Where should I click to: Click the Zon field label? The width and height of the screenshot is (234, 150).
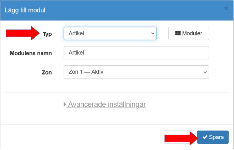click(46, 73)
